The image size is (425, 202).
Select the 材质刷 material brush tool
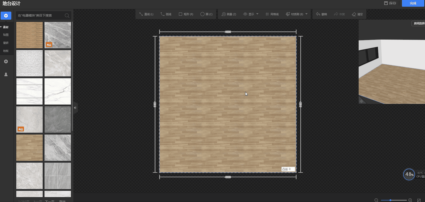294,14
